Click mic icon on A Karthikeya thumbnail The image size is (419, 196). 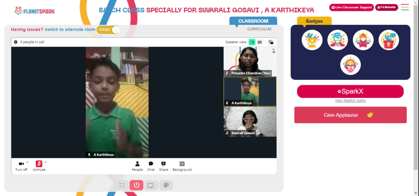[x=227, y=103]
